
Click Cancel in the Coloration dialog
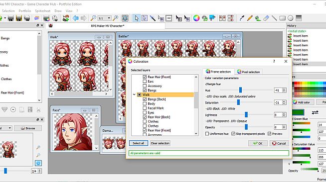pos(279,143)
